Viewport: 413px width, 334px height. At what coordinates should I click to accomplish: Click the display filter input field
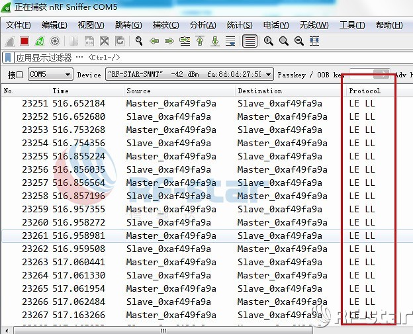pos(199,58)
